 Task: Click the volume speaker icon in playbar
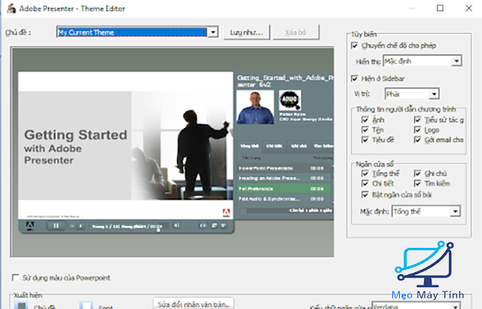pos(176,225)
